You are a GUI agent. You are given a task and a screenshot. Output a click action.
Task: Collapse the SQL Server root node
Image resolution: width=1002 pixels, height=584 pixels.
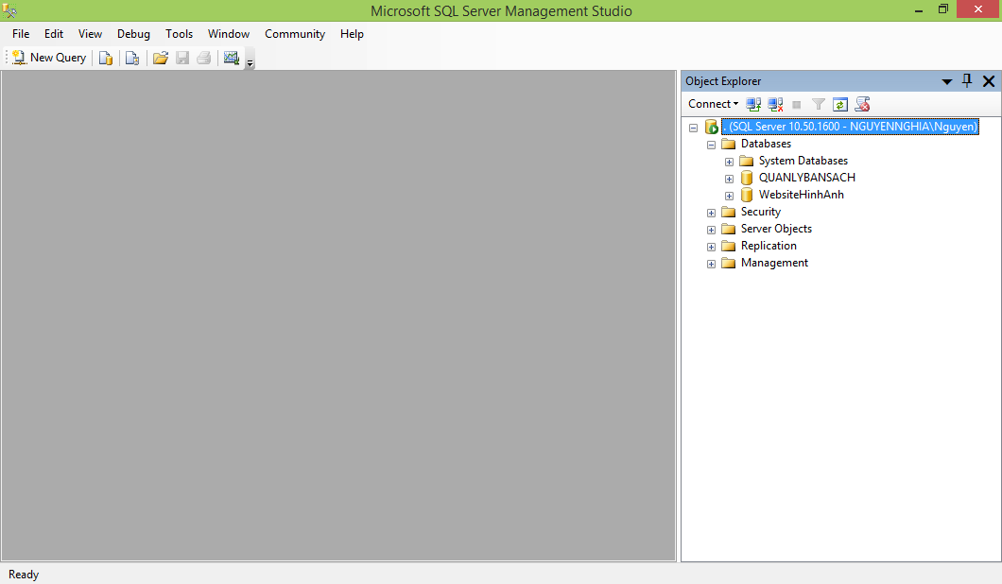pyautogui.click(x=693, y=128)
